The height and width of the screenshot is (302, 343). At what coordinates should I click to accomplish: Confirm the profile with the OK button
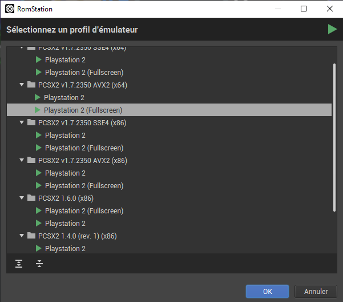tap(267, 292)
